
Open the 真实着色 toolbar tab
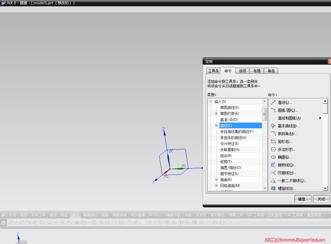coord(217,215)
